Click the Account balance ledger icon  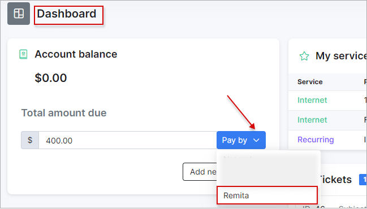[23, 54]
